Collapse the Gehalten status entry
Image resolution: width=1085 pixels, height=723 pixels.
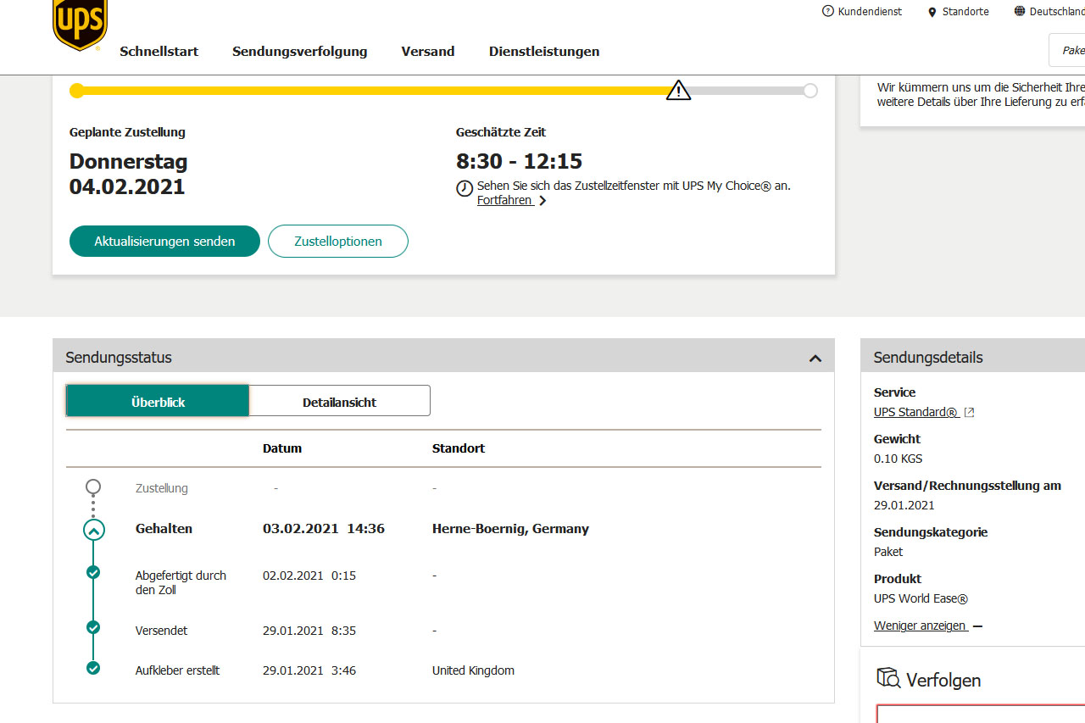coord(93,531)
